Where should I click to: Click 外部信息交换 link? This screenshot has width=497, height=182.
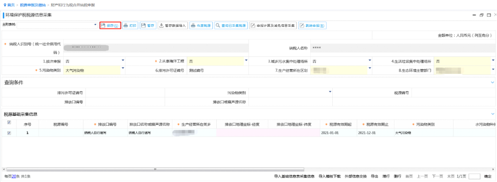tap(356, 176)
